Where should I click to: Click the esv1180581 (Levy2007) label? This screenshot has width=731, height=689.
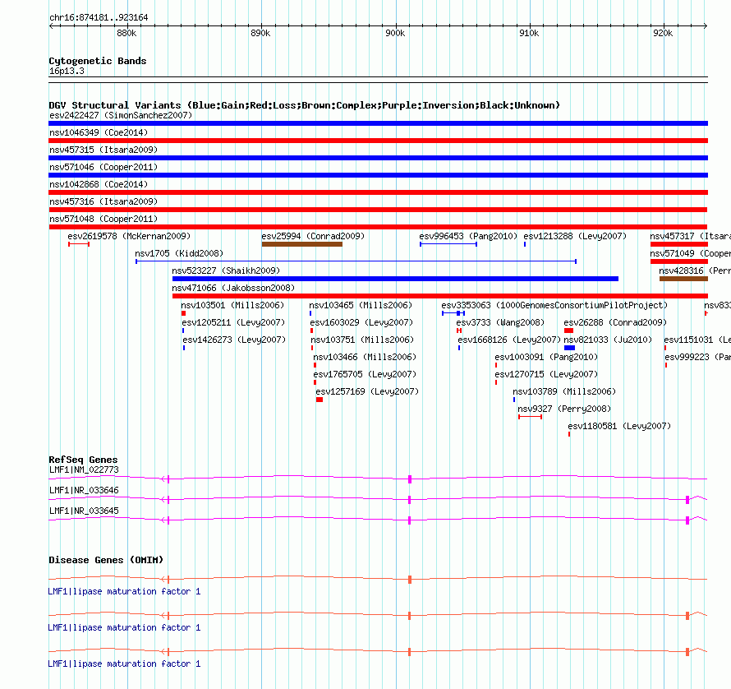[619, 426]
